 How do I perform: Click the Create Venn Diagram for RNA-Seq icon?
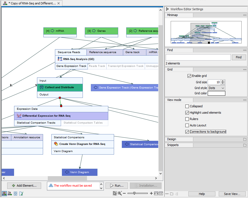click(x=56, y=144)
